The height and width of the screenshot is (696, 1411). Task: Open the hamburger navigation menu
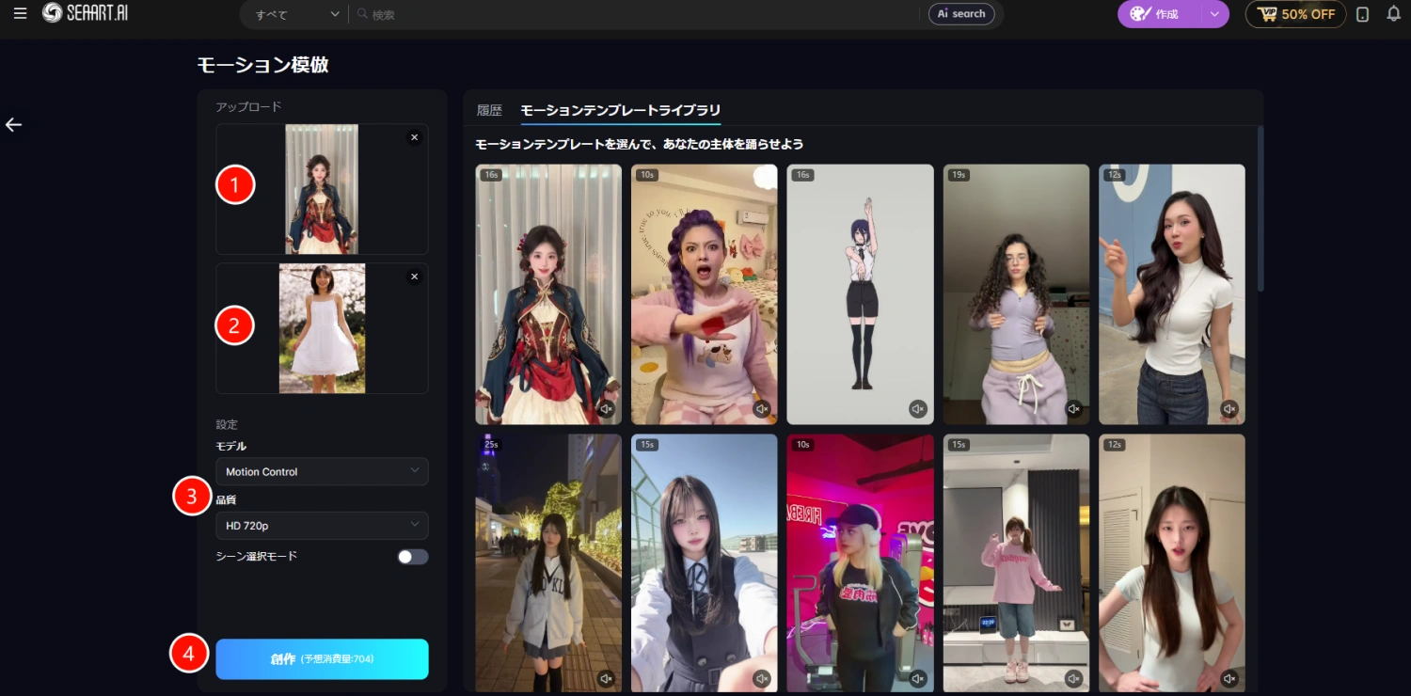[x=20, y=14]
